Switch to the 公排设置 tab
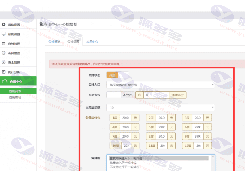Screen dimensions: 245x171 [73, 42]
